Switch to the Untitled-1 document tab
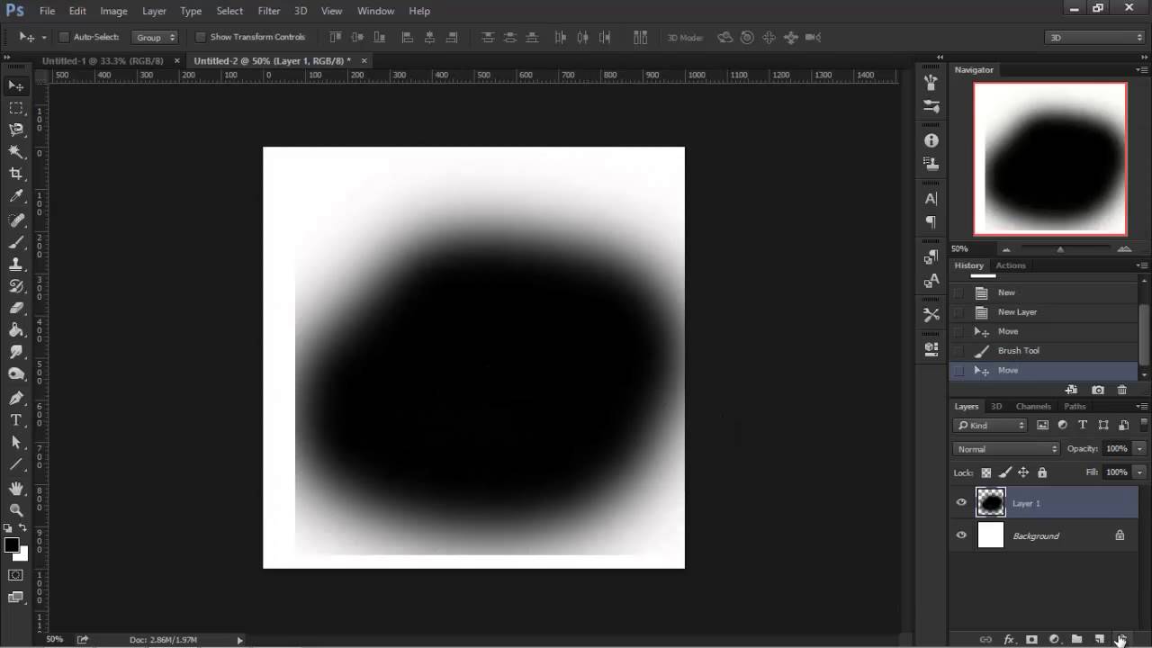This screenshot has height=648, width=1152. pyautogui.click(x=103, y=60)
